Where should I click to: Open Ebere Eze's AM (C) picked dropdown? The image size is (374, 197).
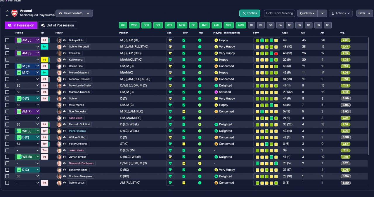tap(27, 53)
